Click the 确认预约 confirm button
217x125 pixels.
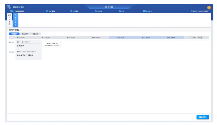[203, 117]
